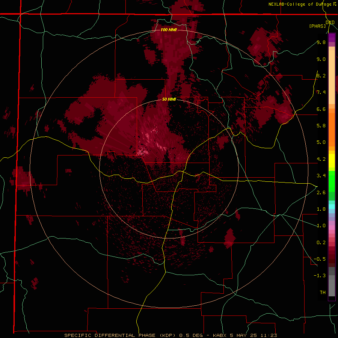
Task: Pick the green segment of the color bar
Action: click(x=332, y=181)
